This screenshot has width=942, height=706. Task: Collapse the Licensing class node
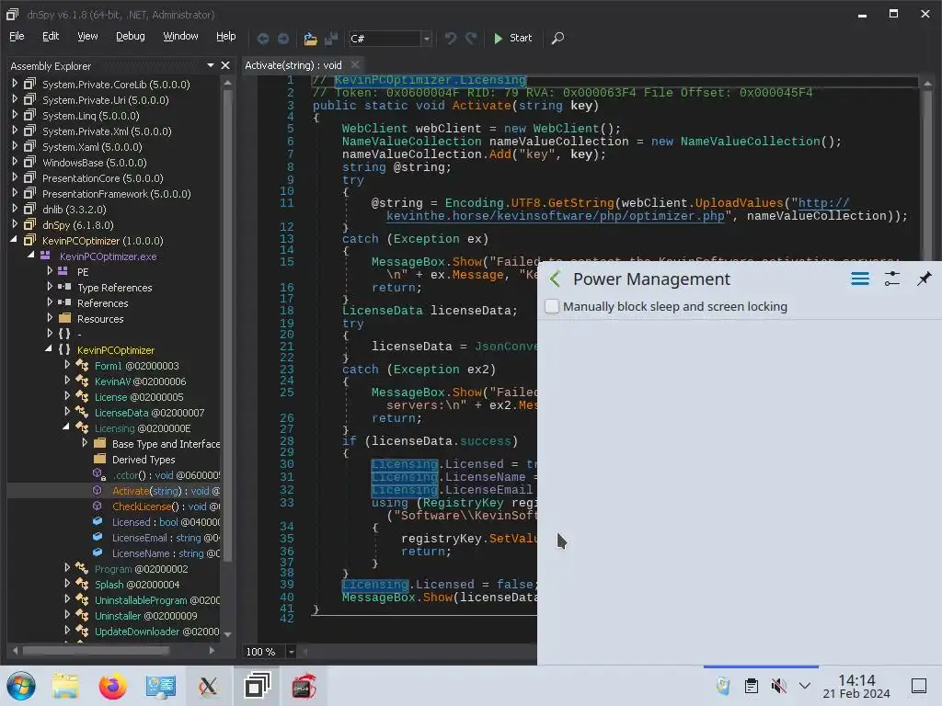(x=66, y=427)
